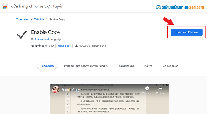Open the 540 ratings count
Viewport: 207px width, 114px height.
[51, 46]
